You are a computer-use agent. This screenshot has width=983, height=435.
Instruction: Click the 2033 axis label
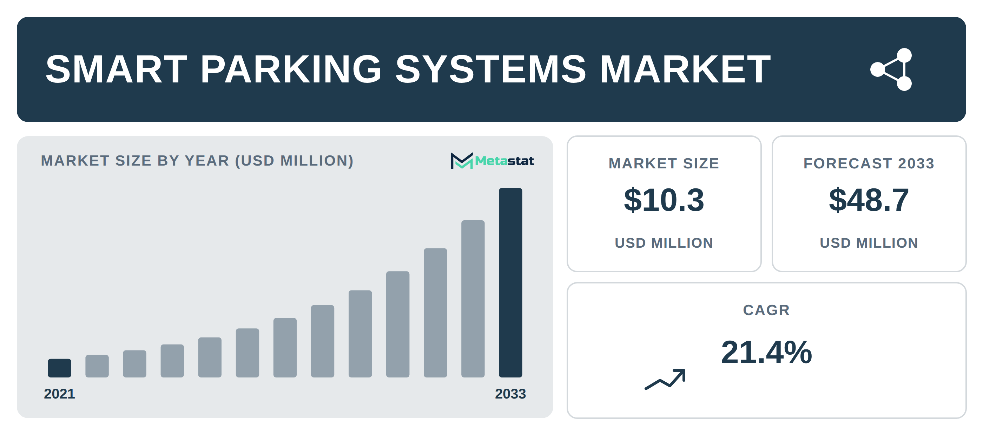[510, 394]
